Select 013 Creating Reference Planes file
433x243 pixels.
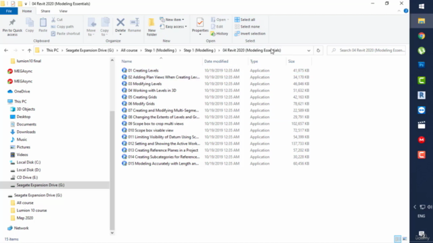[x=163, y=150]
